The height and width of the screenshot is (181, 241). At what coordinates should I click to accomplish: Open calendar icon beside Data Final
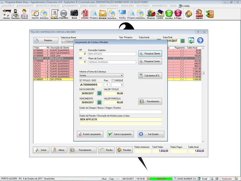(183, 41)
